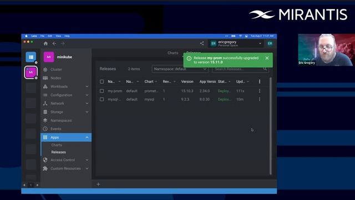Open actions menu for my-prom row

(x=260, y=91)
